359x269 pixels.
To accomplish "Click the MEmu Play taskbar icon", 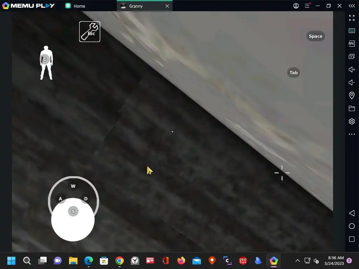I will [273, 261].
